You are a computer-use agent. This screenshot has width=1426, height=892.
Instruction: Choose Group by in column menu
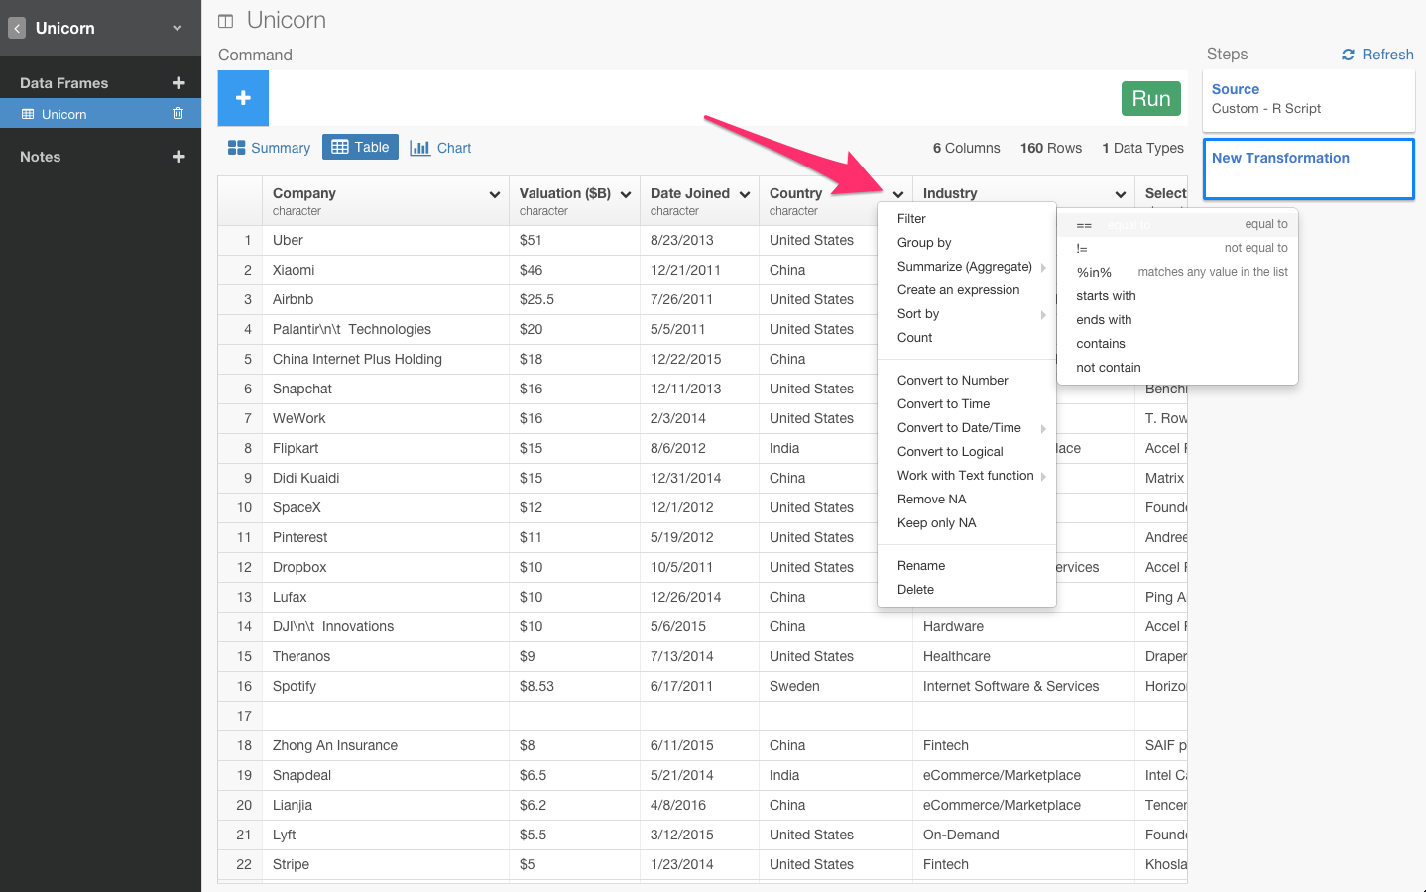[967, 243]
